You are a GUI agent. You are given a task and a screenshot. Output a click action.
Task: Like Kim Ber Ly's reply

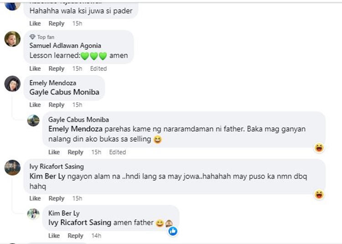pyautogui.click(x=54, y=236)
